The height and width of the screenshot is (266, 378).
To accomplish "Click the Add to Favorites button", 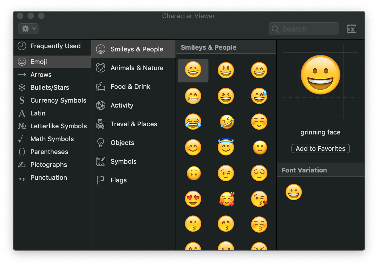I will (320, 148).
